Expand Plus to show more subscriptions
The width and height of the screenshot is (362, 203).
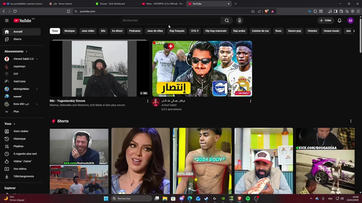(x=21, y=111)
